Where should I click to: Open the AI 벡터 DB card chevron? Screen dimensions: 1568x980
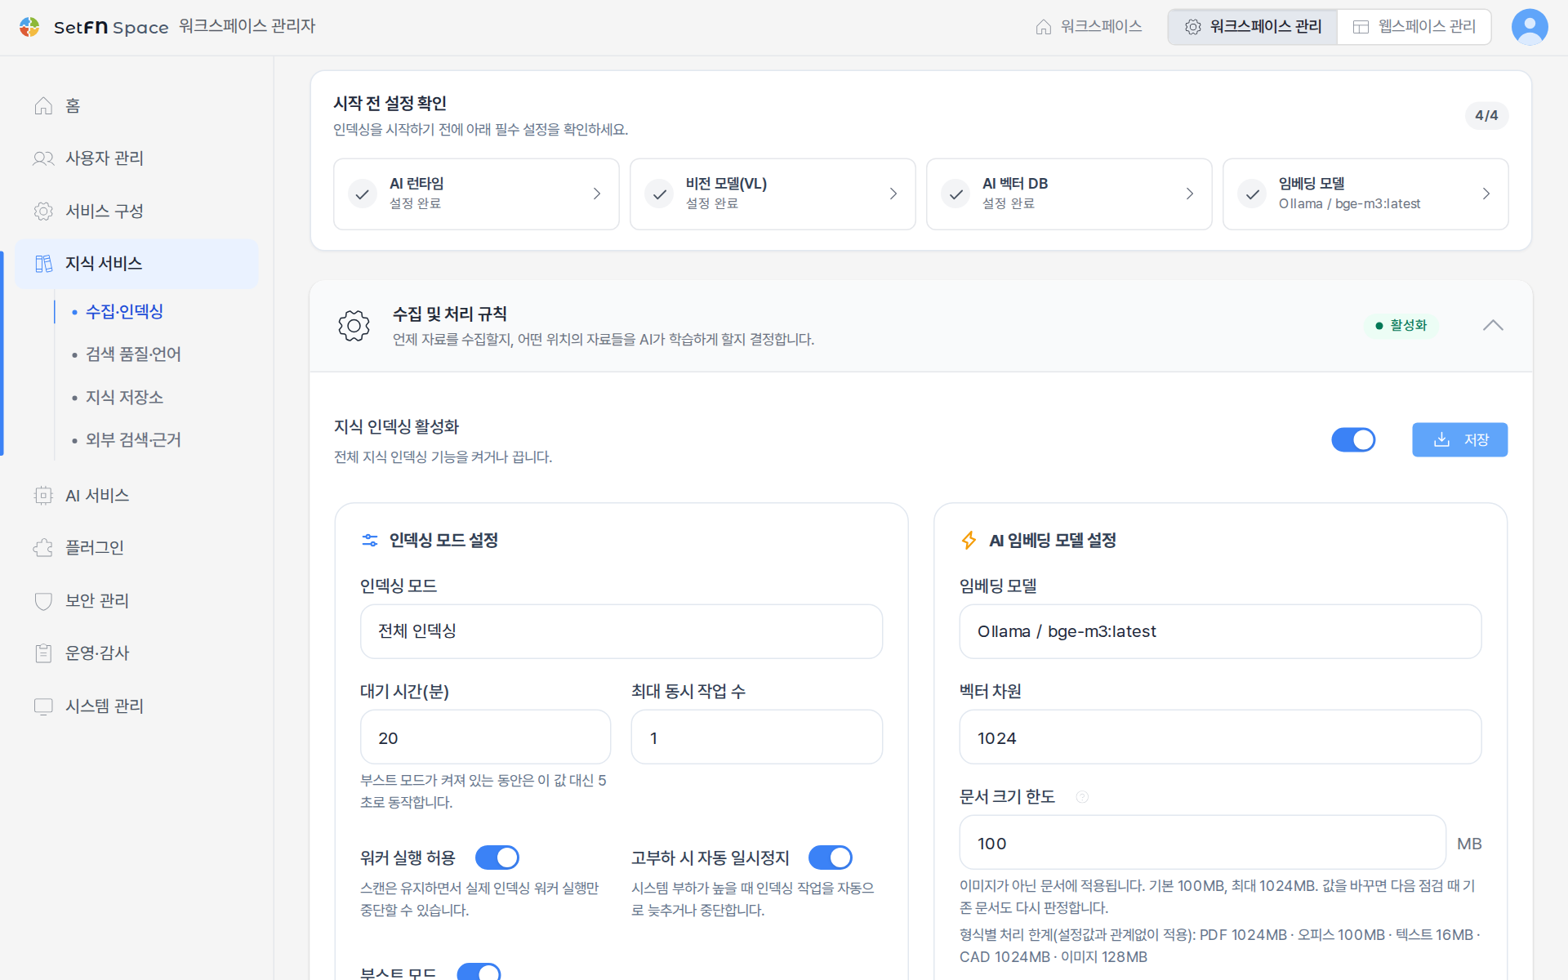(1190, 194)
